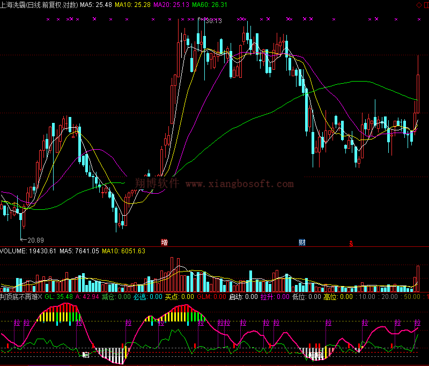429x366 pixels.
Task: Select the MA20: 25.13 label
Action: (x=171, y=5)
